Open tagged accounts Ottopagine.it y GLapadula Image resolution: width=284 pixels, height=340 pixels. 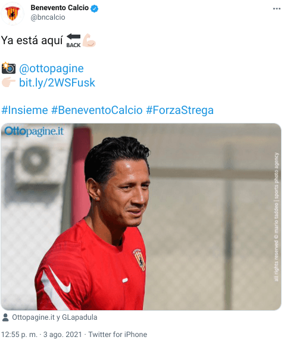(55, 317)
